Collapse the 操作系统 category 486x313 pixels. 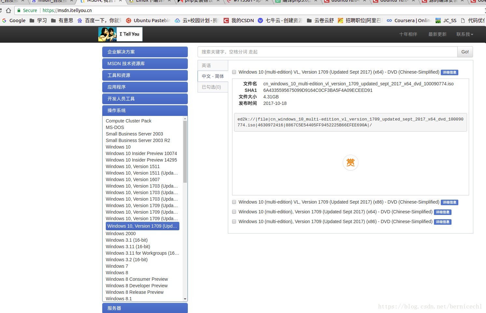click(145, 110)
